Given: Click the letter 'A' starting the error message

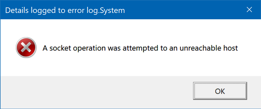Looking at the screenshot, I should [x=45, y=48].
